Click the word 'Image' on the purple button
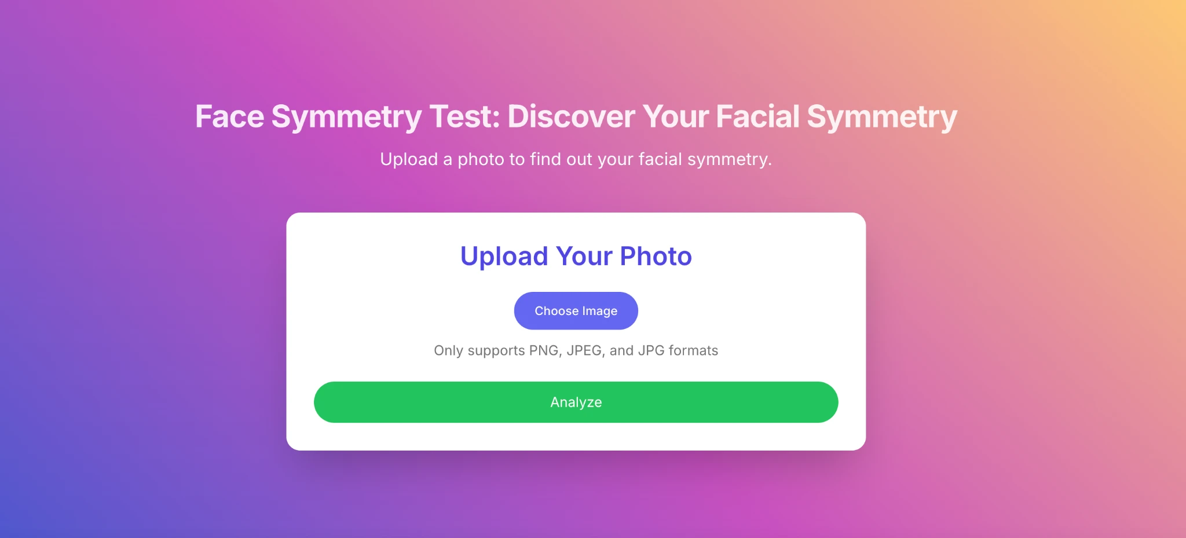 click(x=599, y=312)
